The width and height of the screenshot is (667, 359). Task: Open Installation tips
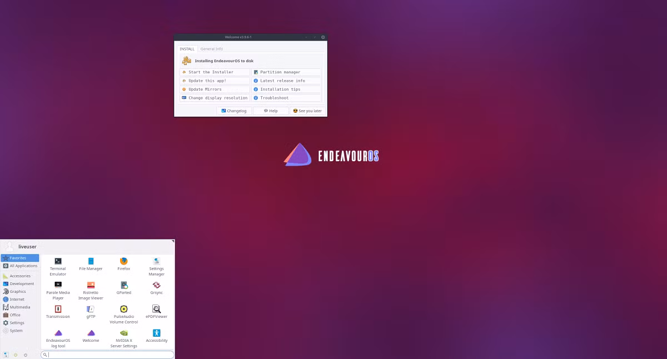(286, 89)
